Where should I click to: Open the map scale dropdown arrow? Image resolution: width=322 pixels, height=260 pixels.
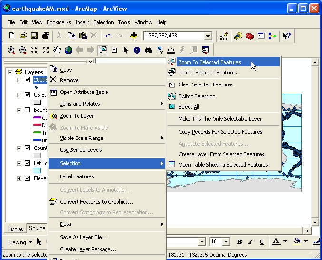pos(208,36)
